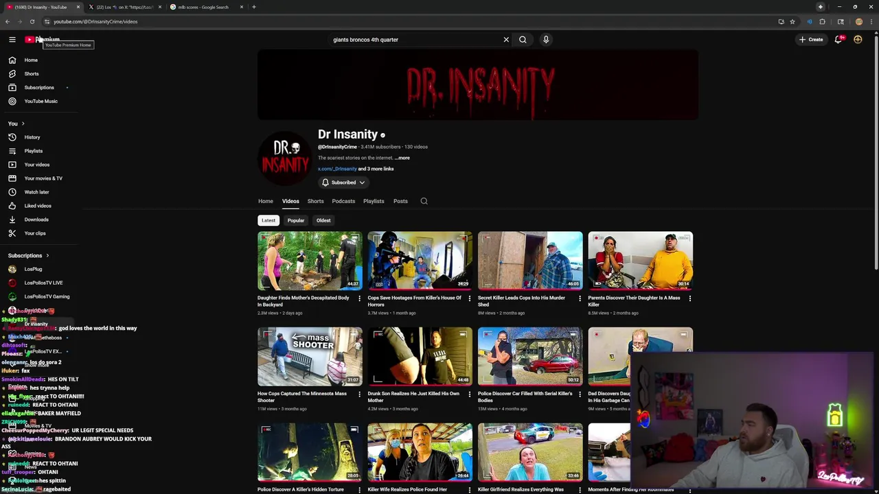
Task: Reload the page in Chrome
Action: coord(32,21)
